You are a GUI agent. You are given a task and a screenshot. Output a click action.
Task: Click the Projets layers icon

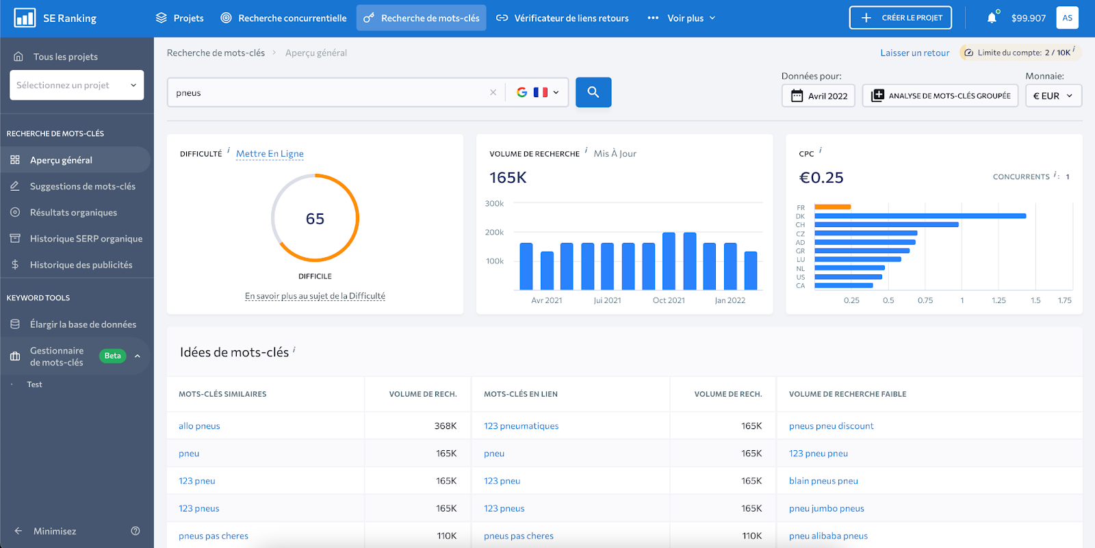click(162, 18)
